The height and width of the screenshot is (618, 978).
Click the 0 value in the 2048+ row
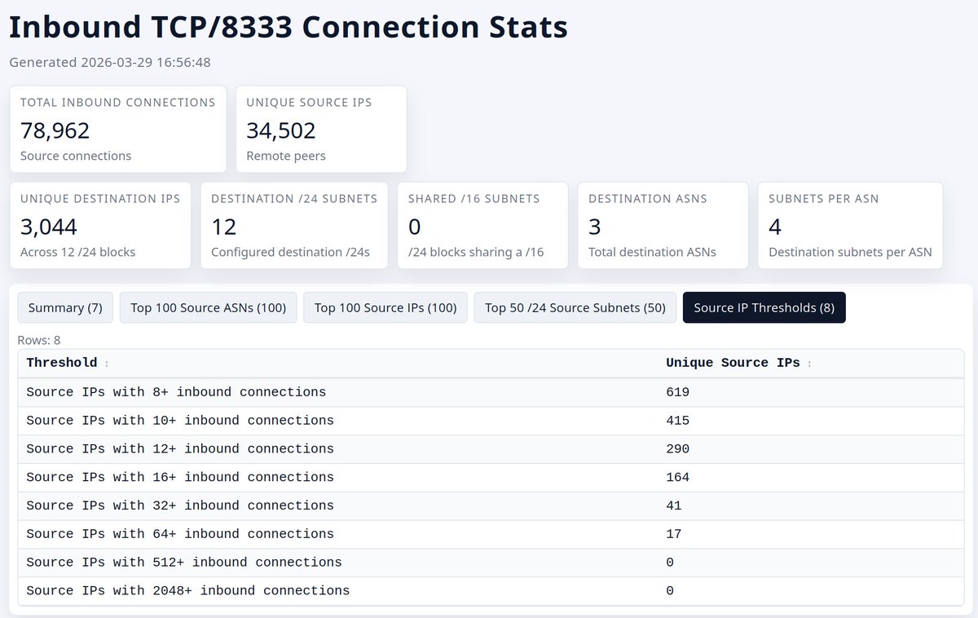tap(670, 591)
